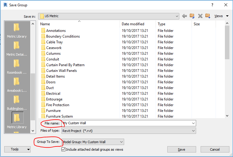Expand the File name history dropdown
233x157 pixels.
point(193,123)
